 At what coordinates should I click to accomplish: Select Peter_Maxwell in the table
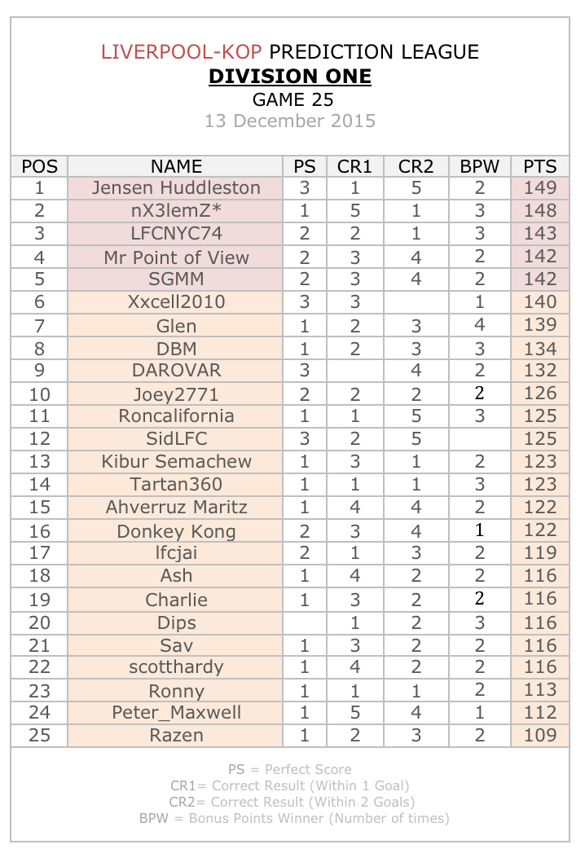(x=176, y=712)
